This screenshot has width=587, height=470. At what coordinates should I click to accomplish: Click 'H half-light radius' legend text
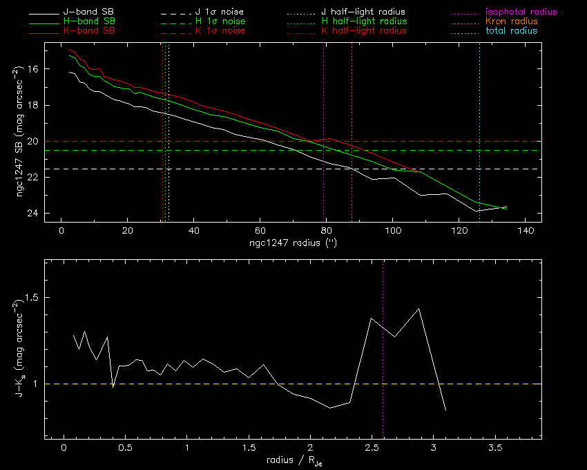(x=364, y=21)
